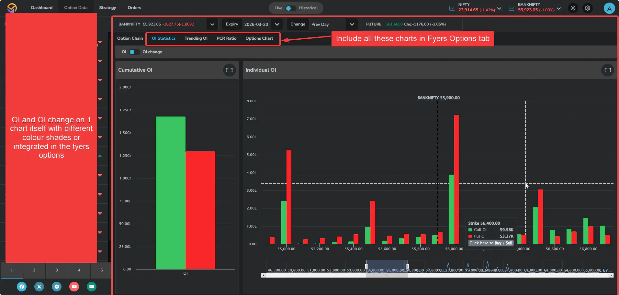Open the YouTube channel icon
The width and height of the screenshot is (619, 295).
pyautogui.click(x=74, y=287)
